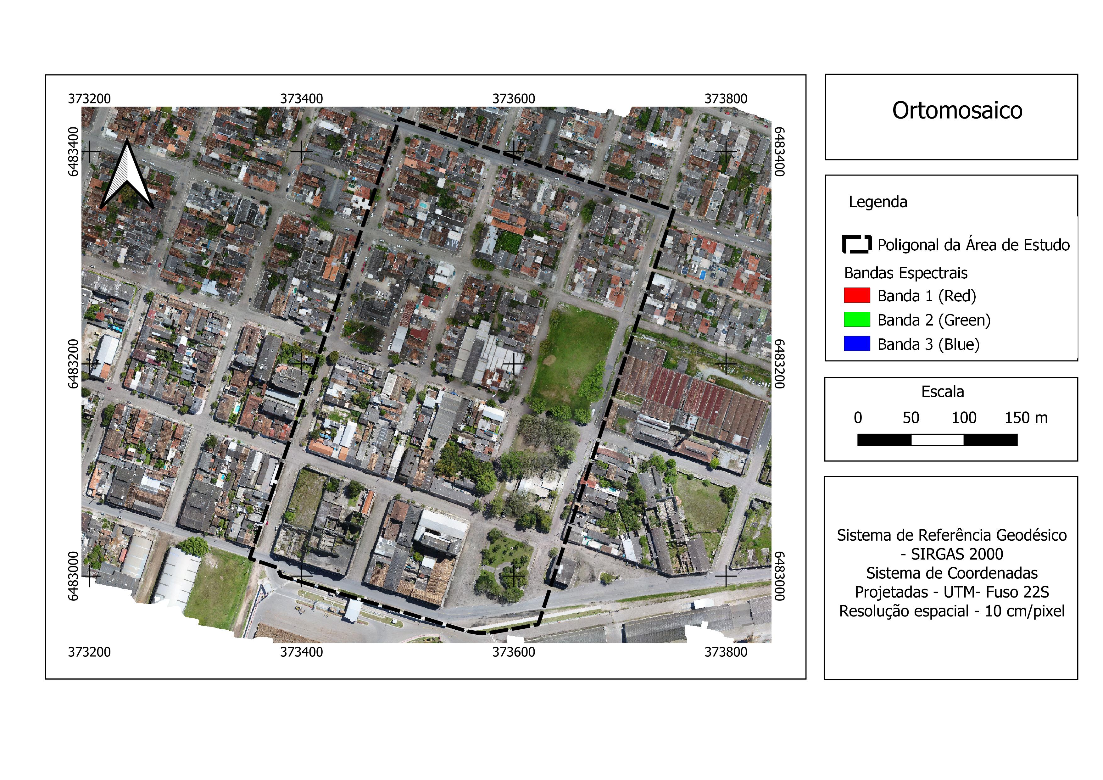Click the north arrow symbol on the map
1103x780 pixels.
(x=127, y=174)
